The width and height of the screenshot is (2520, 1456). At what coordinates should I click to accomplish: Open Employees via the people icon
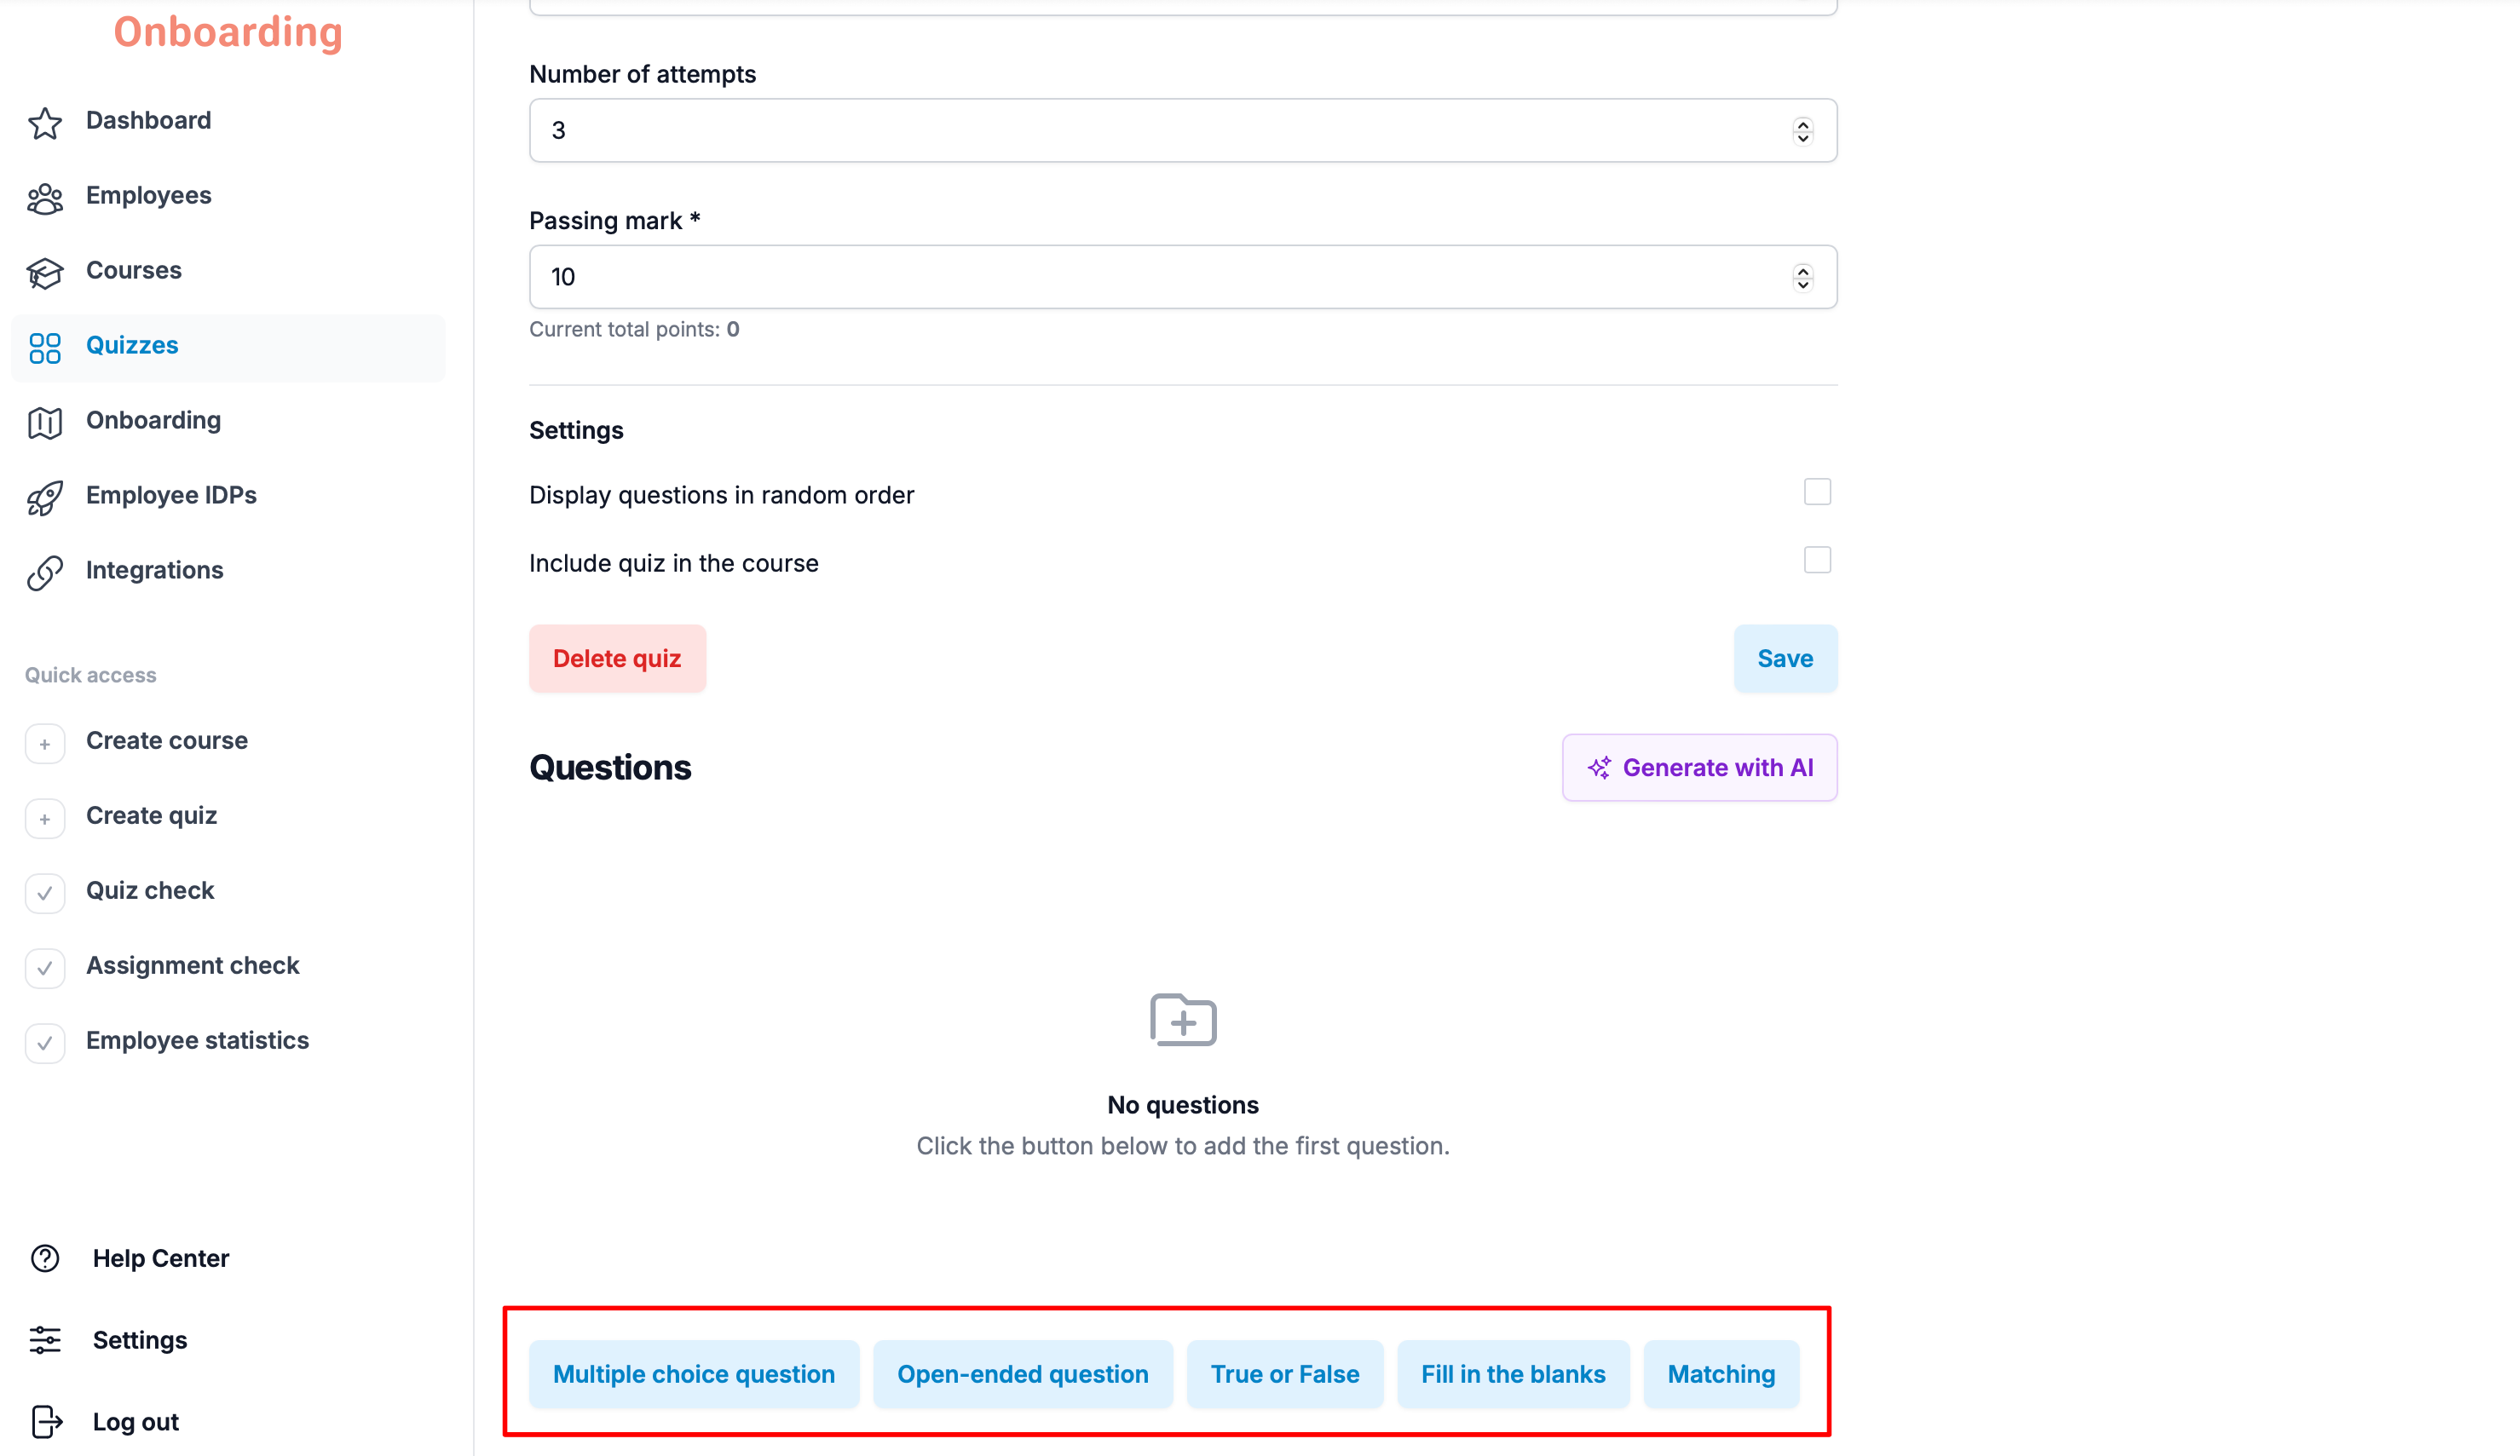click(45, 197)
